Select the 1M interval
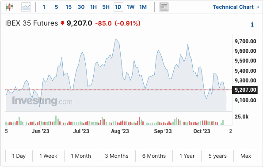The height and width of the screenshot is (167, 263). pyautogui.click(x=143, y=7)
